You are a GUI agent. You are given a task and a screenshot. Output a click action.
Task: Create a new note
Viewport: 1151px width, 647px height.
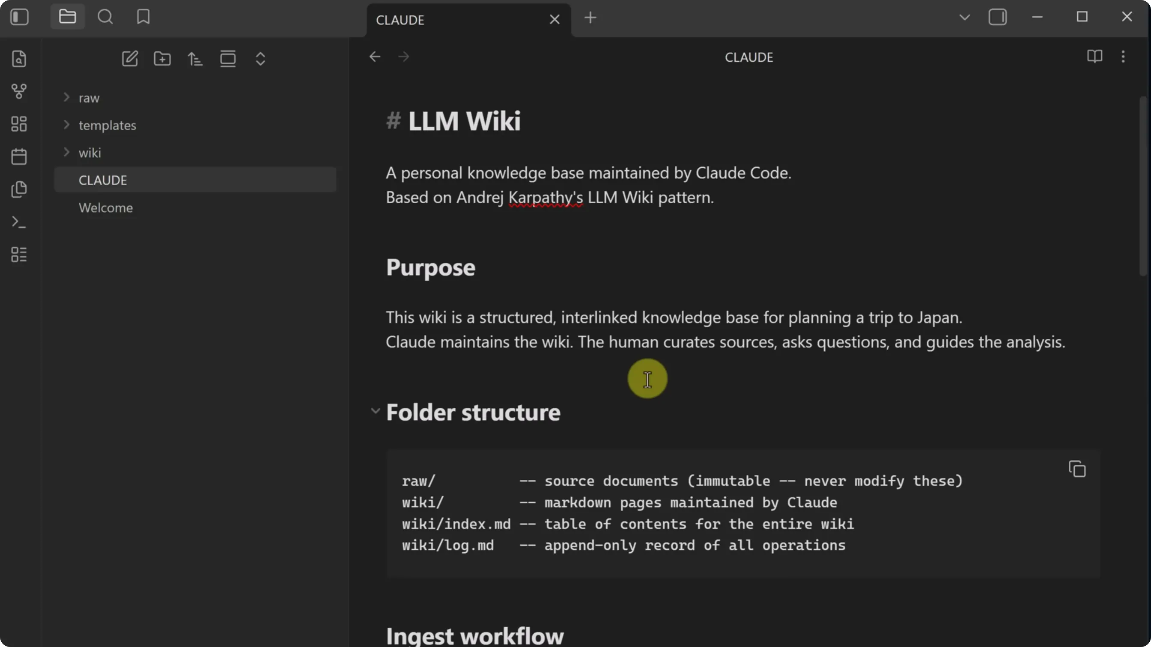tap(130, 59)
